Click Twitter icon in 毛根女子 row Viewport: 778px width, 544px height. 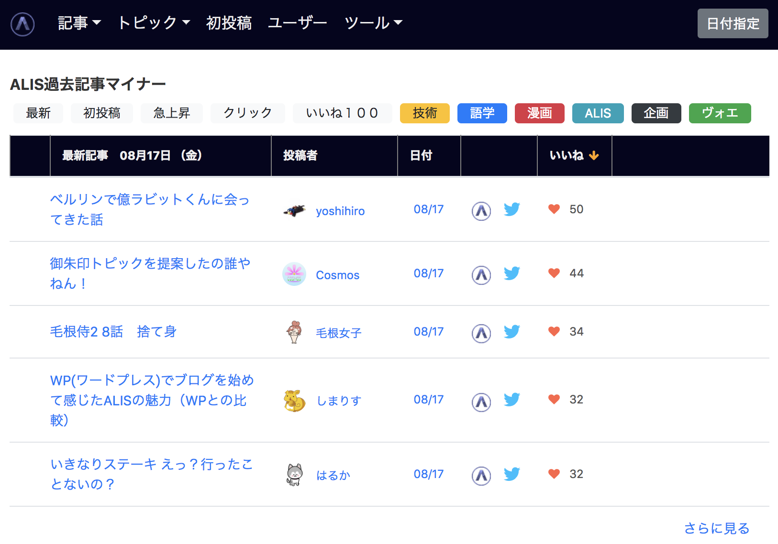[511, 332]
